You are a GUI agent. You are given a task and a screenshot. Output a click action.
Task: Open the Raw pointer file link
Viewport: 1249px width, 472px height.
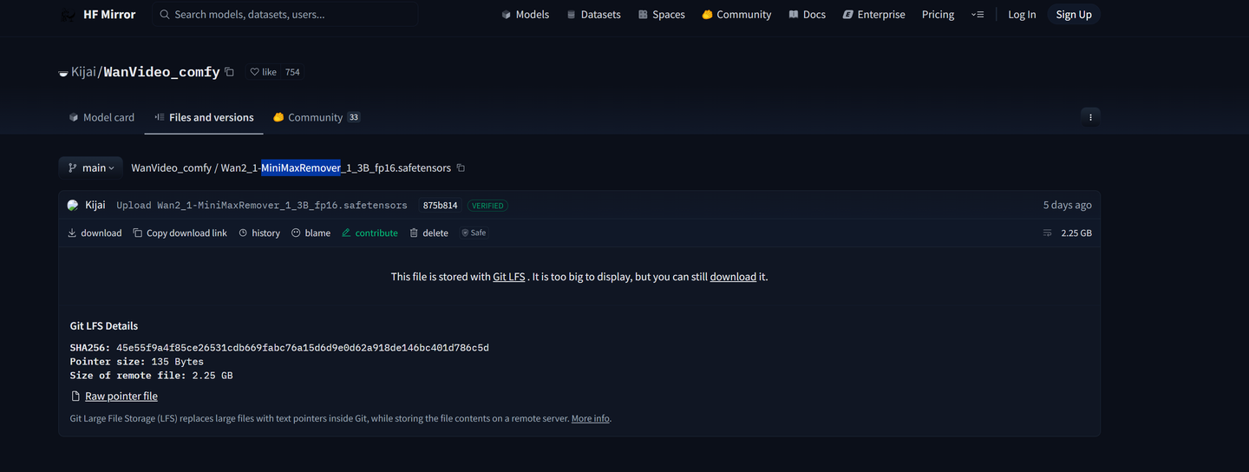coord(121,397)
